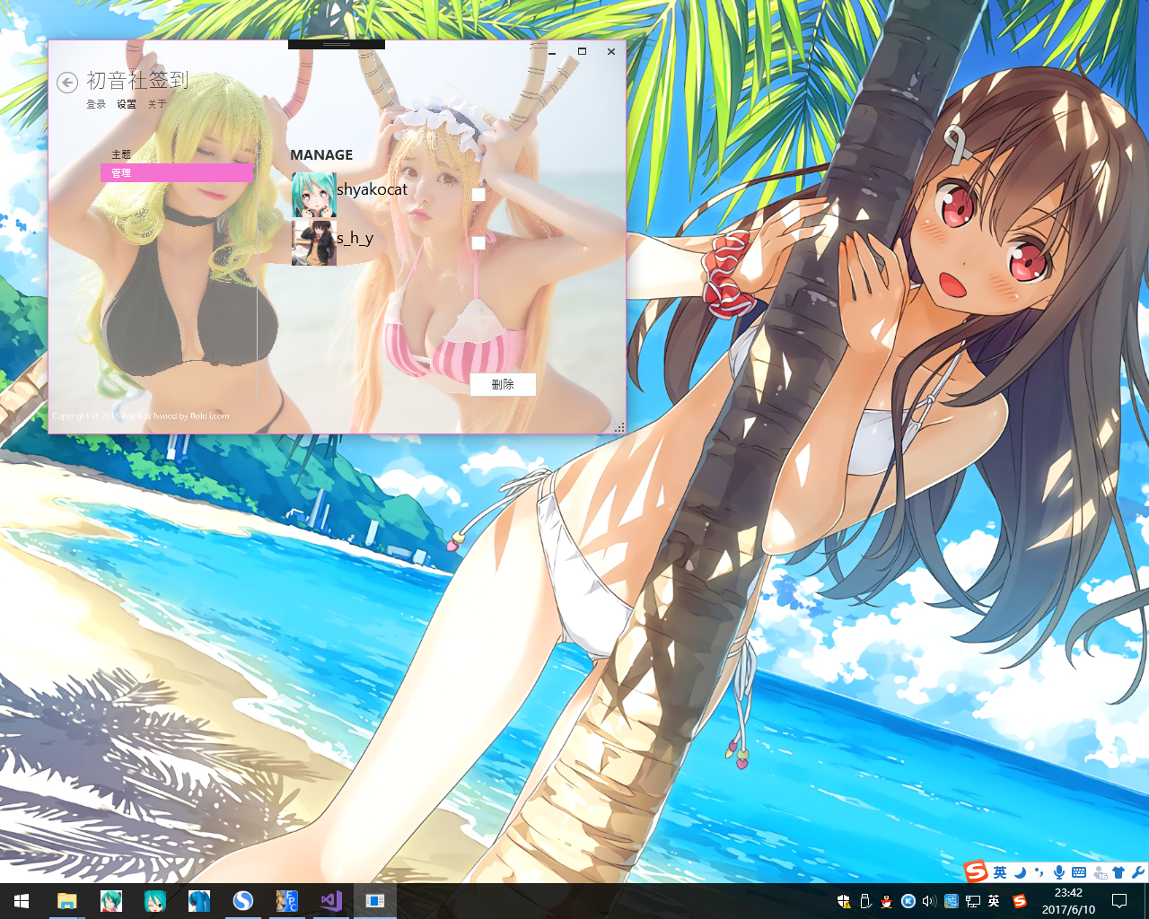Go back using the circled arrow

[67, 83]
